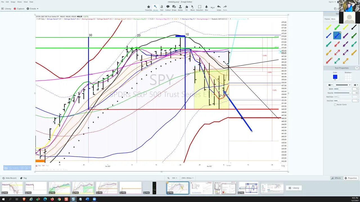Start a new Capture
Screen dimensions: 360x202
tap(19, 9)
